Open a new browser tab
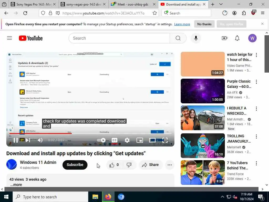 point(213,4)
